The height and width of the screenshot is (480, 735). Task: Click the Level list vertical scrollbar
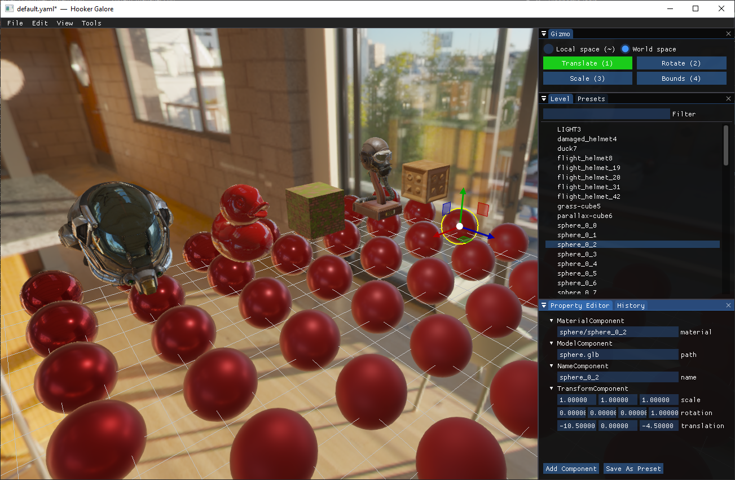[x=725, y=145]
